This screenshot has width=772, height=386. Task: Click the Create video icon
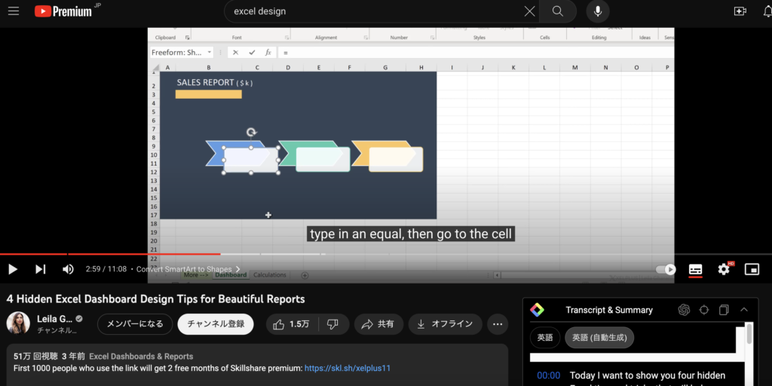pos(740,11)
